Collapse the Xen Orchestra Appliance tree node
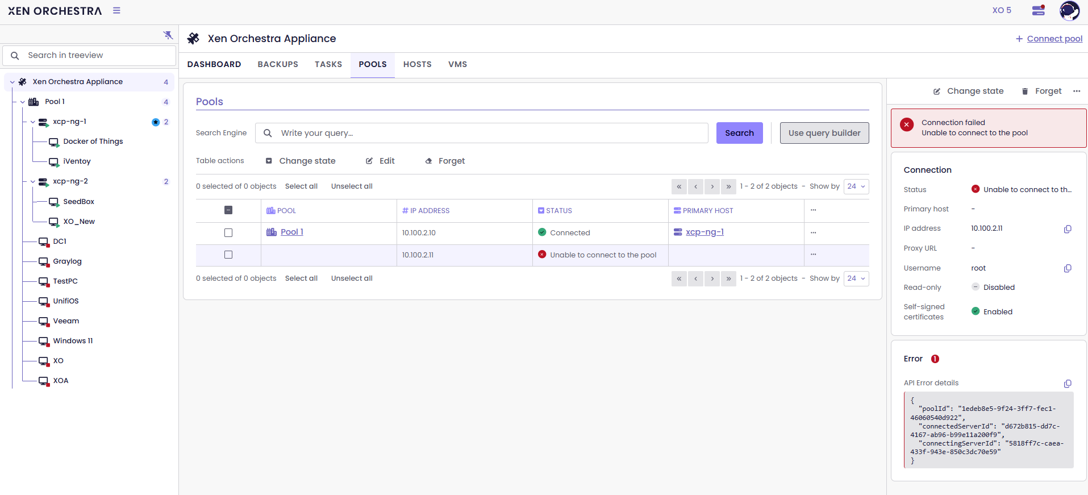1088x495 pixels. point(12,82)
